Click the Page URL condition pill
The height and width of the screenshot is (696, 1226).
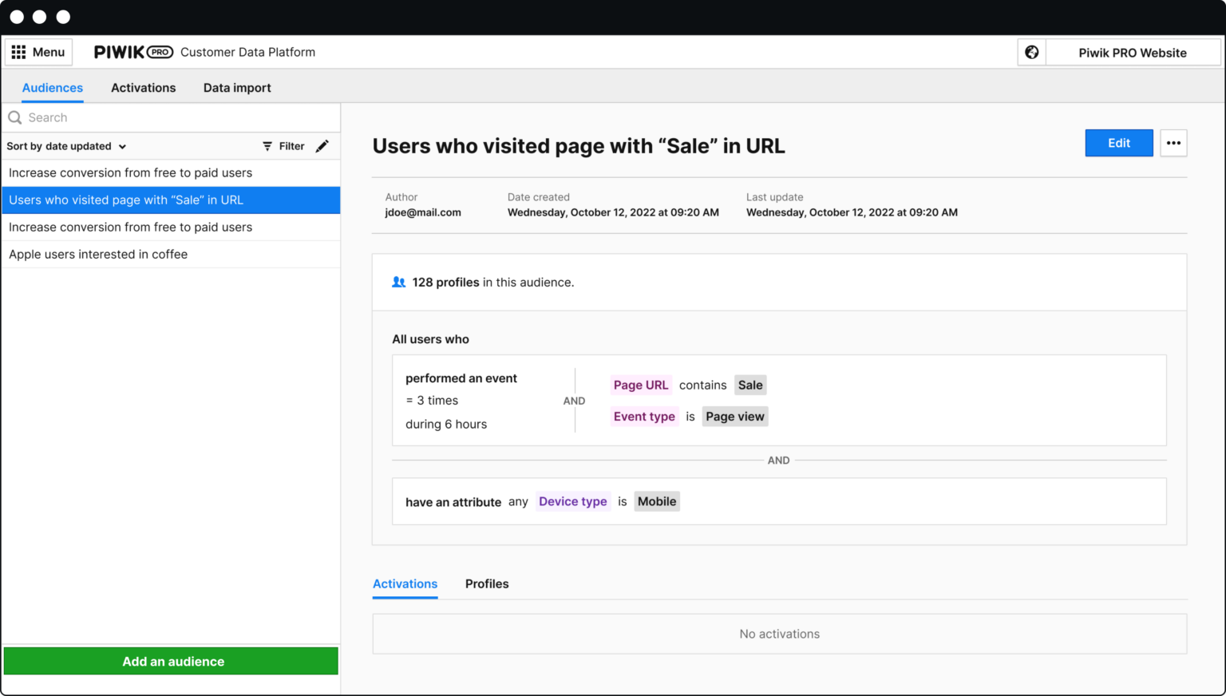(x=641, y=385)
